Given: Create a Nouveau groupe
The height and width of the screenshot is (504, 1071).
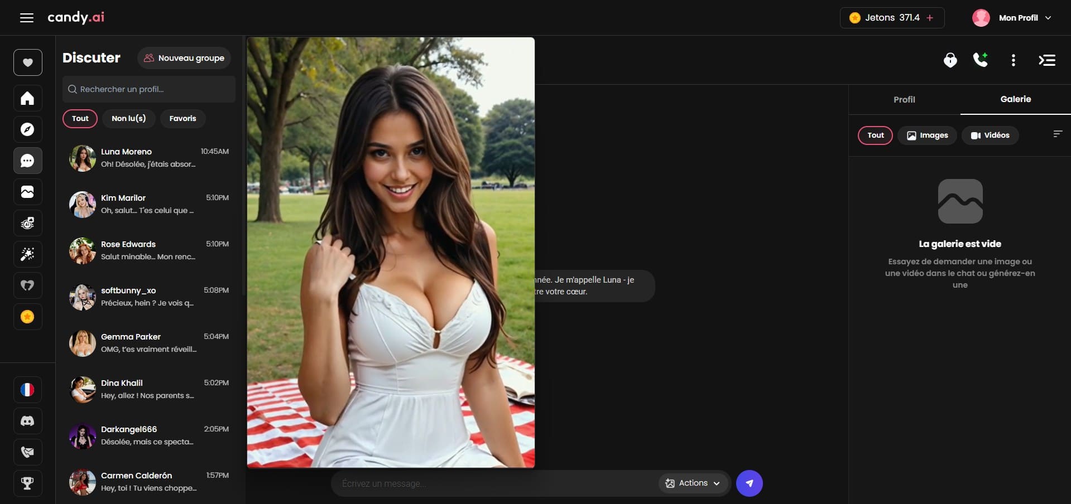Looking at the screenshot, I should pyautogui.click(x=184, y=58).
